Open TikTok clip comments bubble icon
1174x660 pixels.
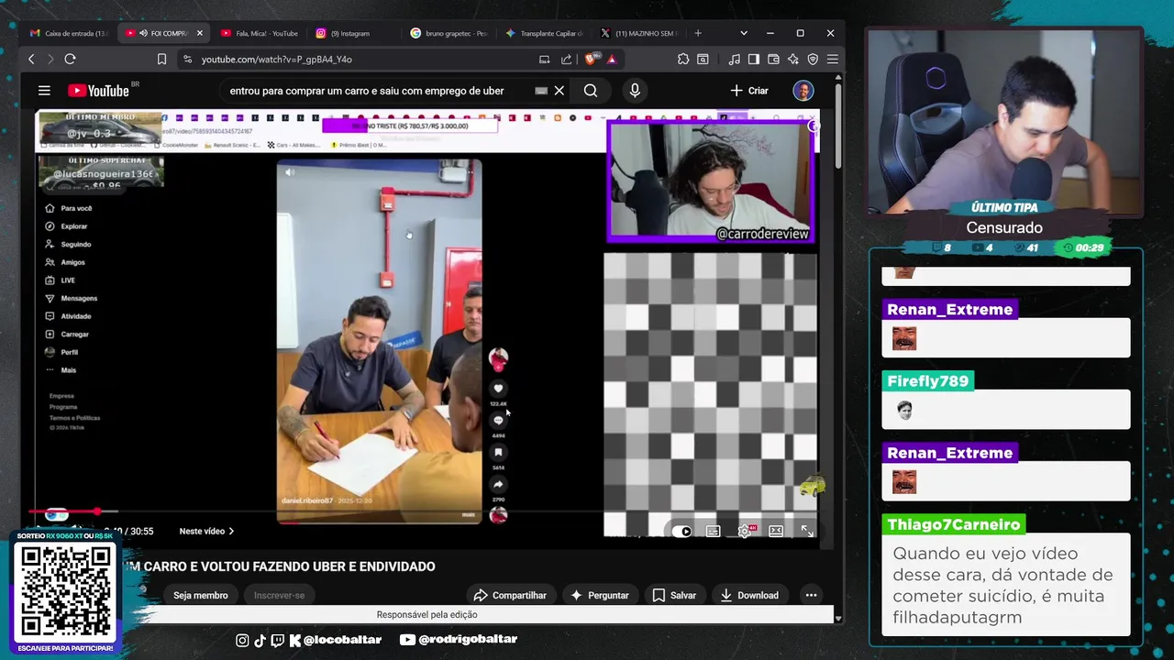point(498,421)
